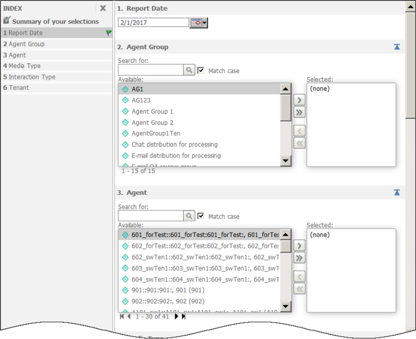This screenshot has height=339, width=416.
Task: Add selected agent with single right arrow
Action: pos(299,246)
